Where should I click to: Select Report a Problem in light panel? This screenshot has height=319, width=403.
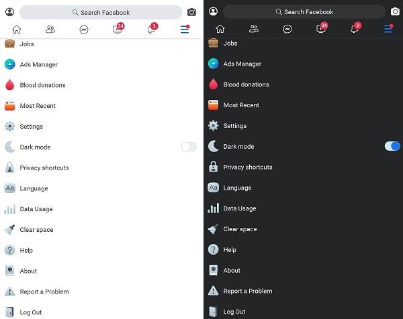44,292
